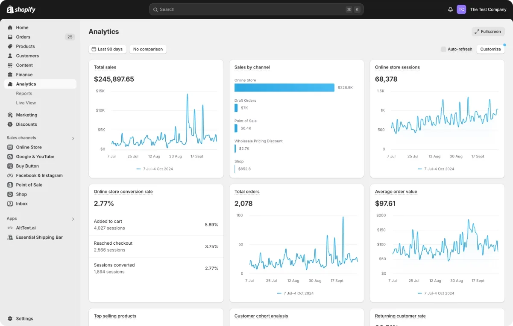Click the Sessions converted row
Viewport: 513px width, 326px height.
click(x=156, y=268)
